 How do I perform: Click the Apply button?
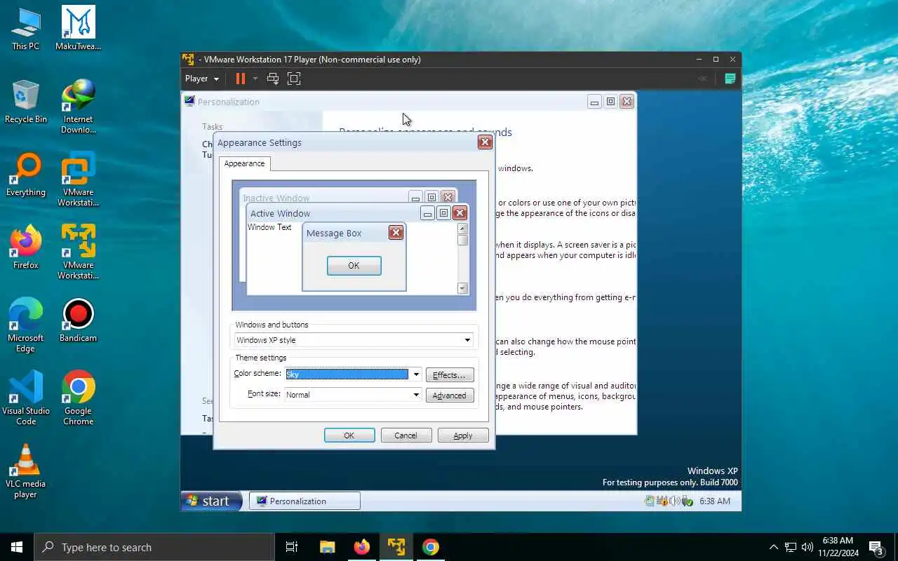(x=463, y=435)
